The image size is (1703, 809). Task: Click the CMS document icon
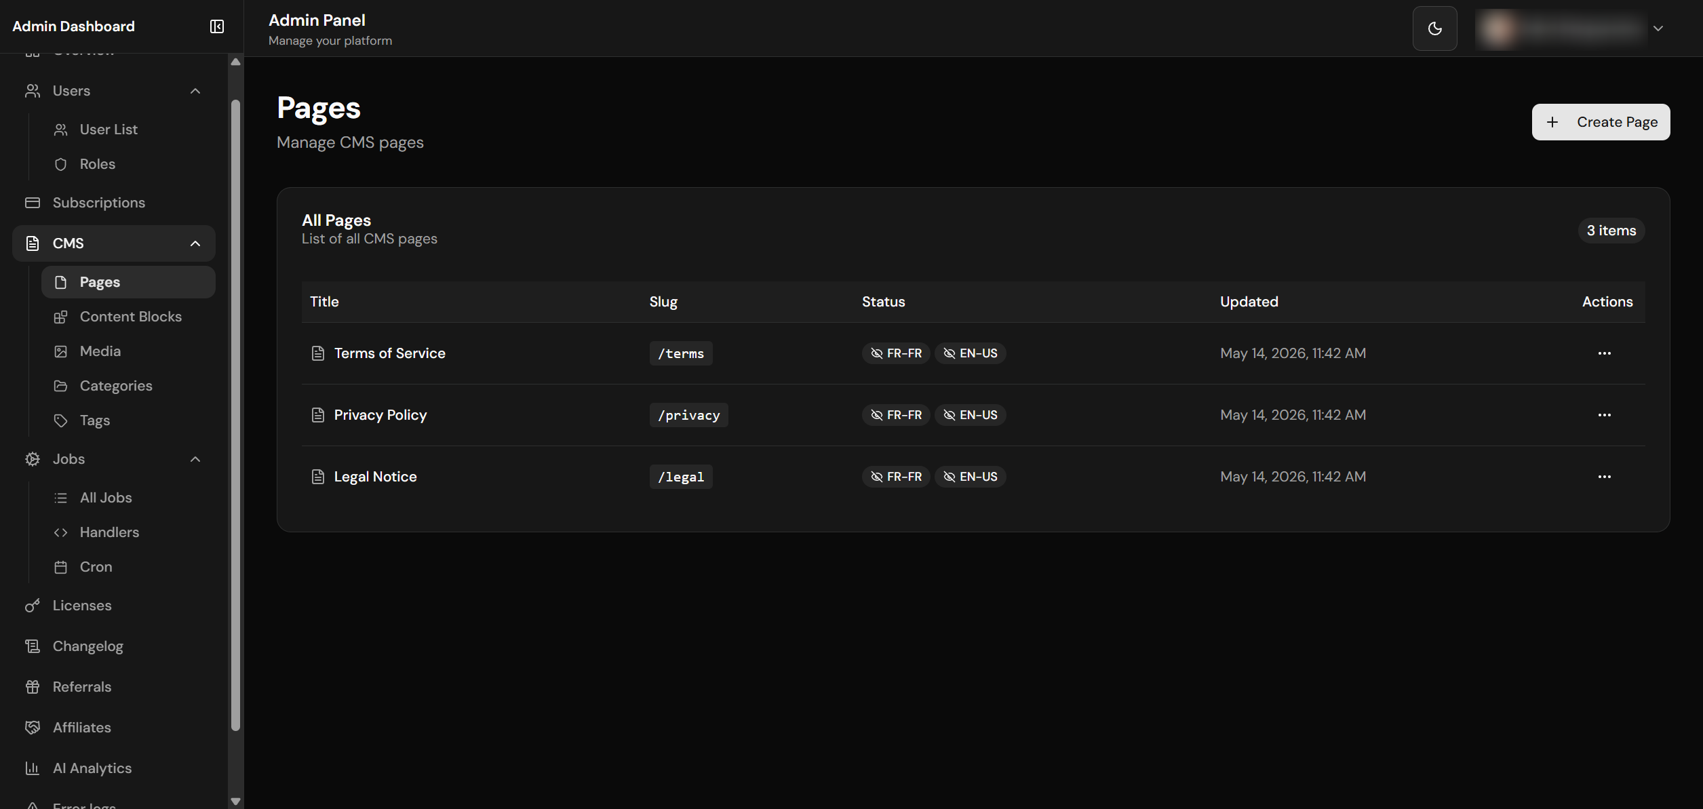click(33, 243)
